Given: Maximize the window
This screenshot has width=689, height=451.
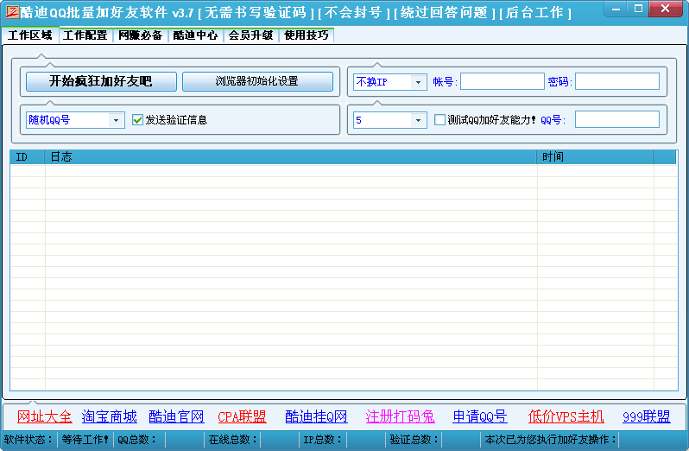Looking at the screenshot, I should point(638,9).
